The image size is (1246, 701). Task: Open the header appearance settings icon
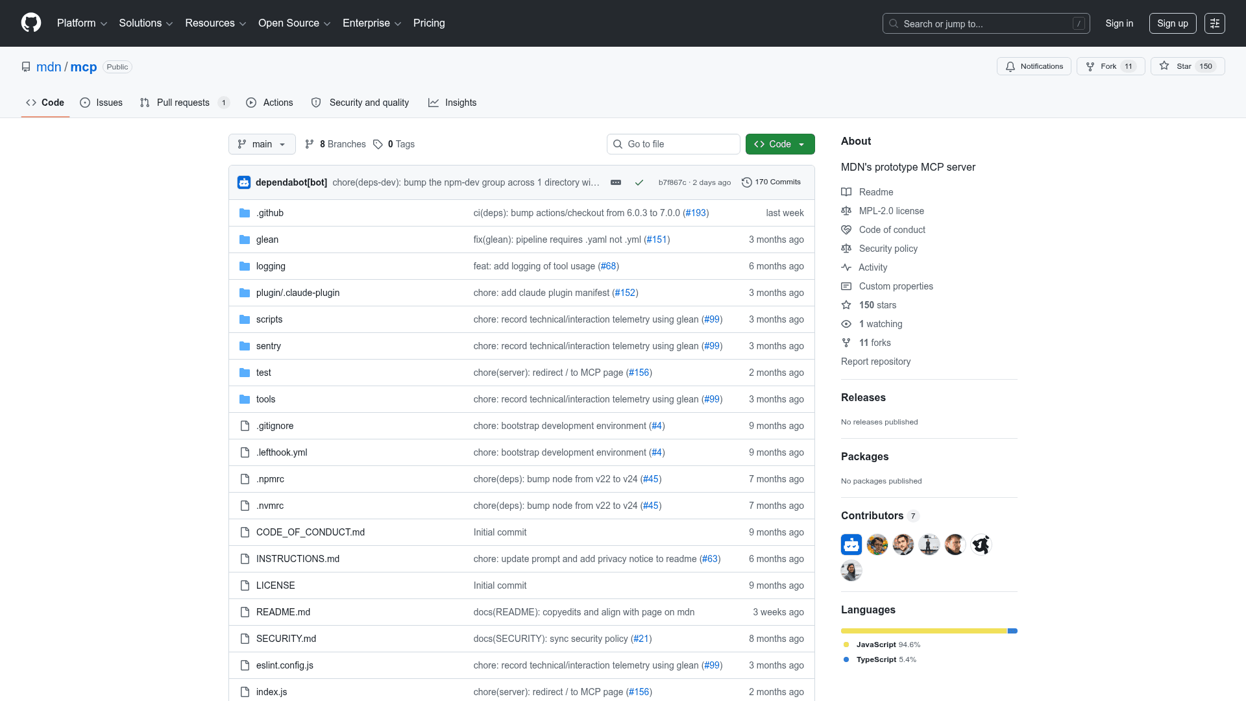tap(1215, 23)
